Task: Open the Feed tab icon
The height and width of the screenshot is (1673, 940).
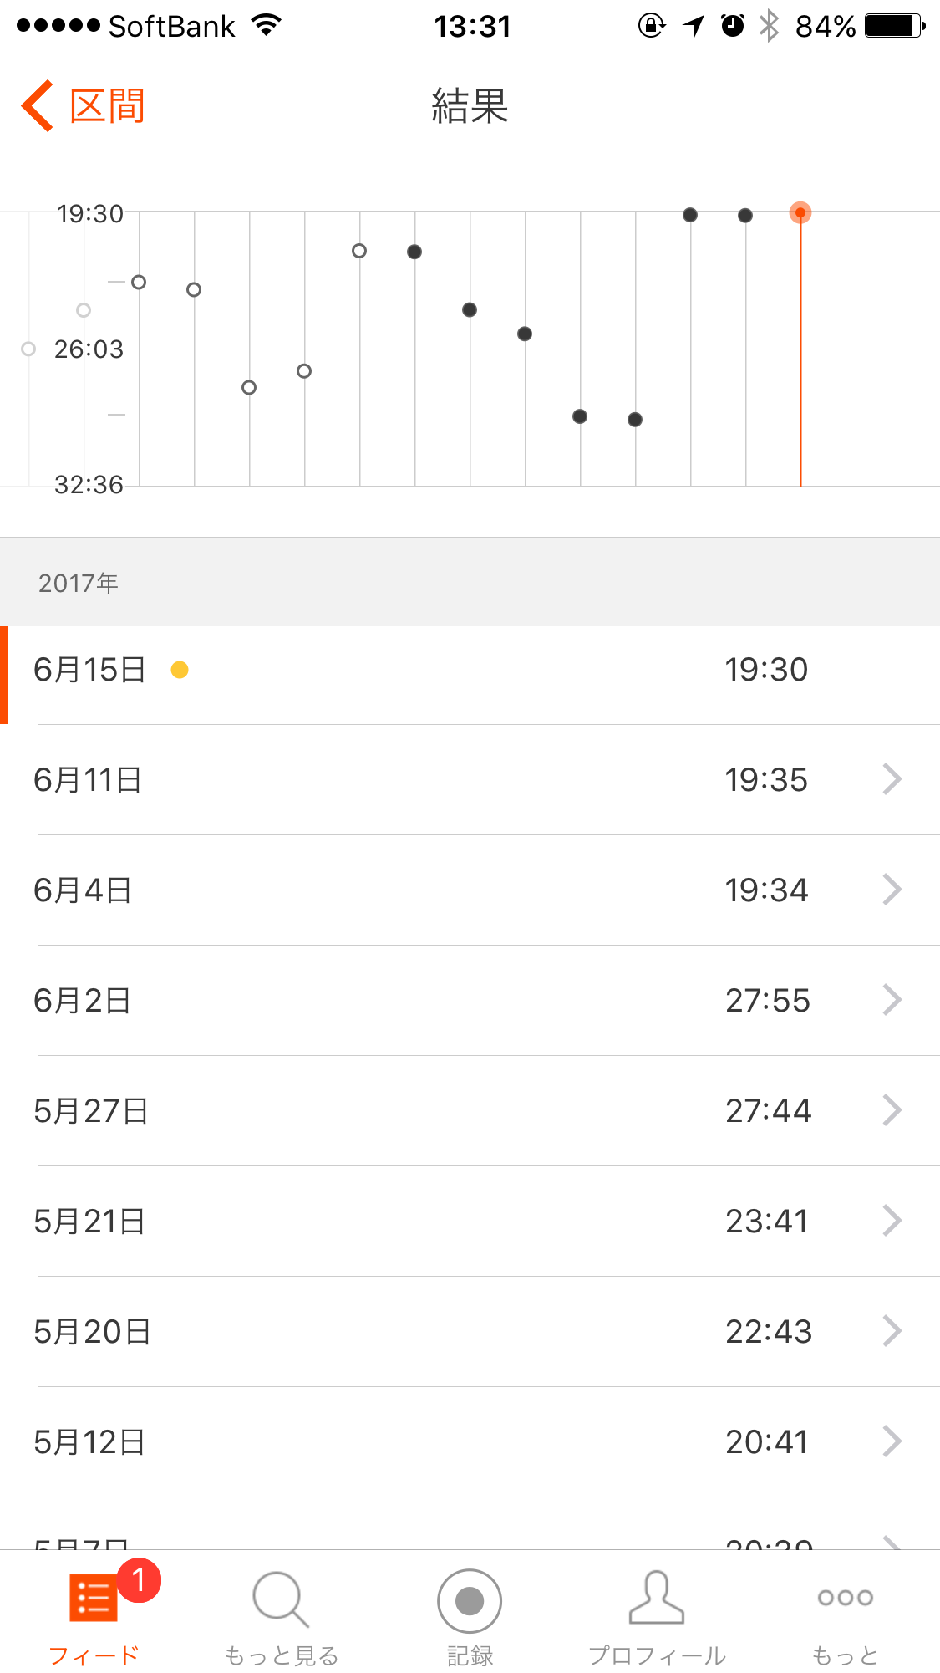Action: (x=93, y=1599)
